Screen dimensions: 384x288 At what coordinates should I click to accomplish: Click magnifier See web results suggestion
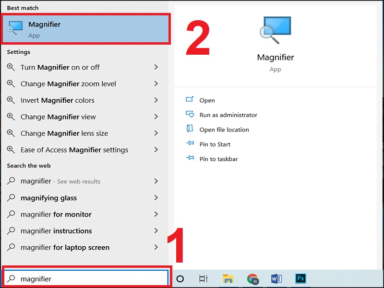coord(83,181)
